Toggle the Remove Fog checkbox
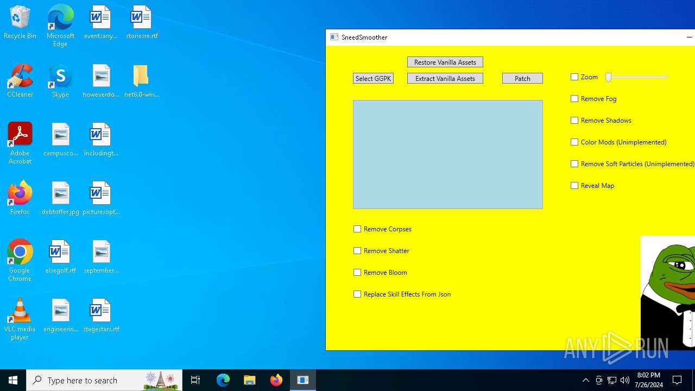The width and height of the screenshot is (695, 391). 574,99
